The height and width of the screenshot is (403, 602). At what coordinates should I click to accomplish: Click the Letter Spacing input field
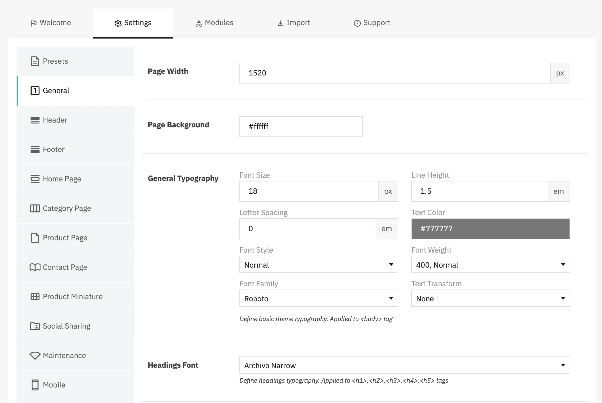pos(308,229)
